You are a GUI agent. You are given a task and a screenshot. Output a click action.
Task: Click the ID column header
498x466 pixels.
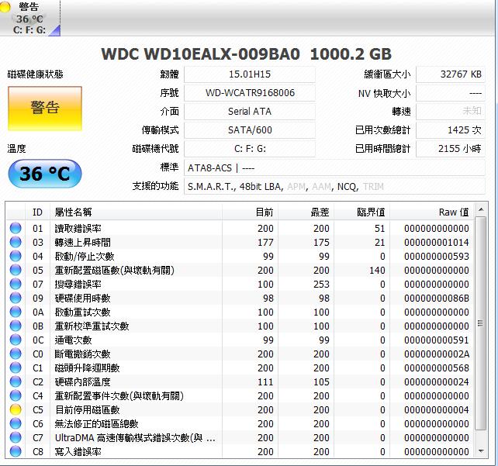point(37,212)
